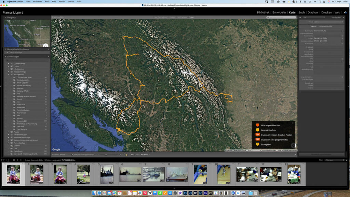Screen dimensions: 350x197
Task: Open Adobe Bridge from the dock
Action: 195,193
